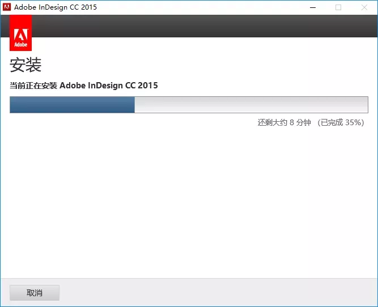Click the 安装 heading

26,65
